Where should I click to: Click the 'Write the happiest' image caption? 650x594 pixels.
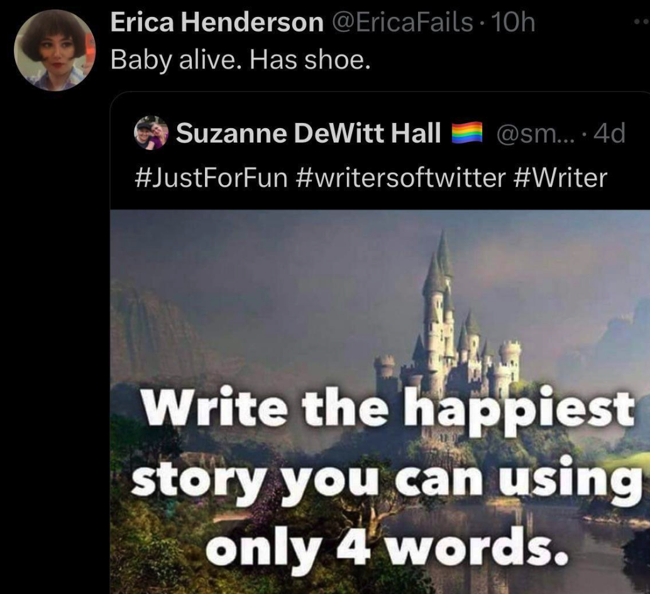(389, 408)
